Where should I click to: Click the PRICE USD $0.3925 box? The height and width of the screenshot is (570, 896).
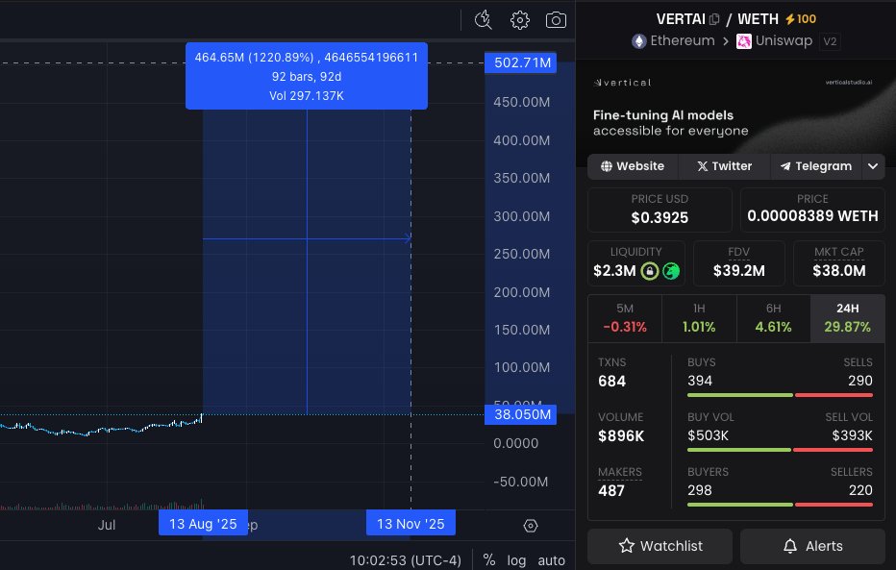660,210
